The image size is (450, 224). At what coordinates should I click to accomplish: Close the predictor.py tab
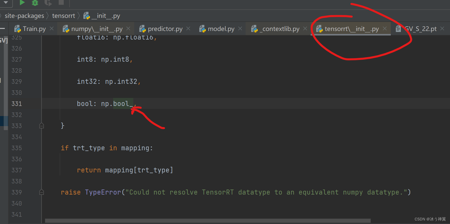coord(188,28)
